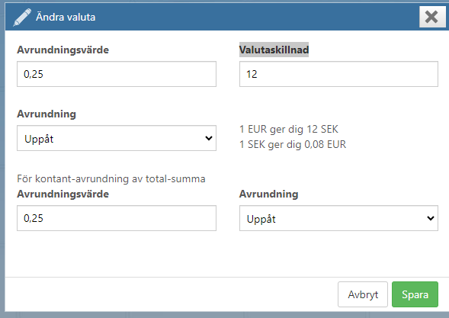
Task: Click into the Valutaskillnad field showing 12
Action: [x=338, y=74]
